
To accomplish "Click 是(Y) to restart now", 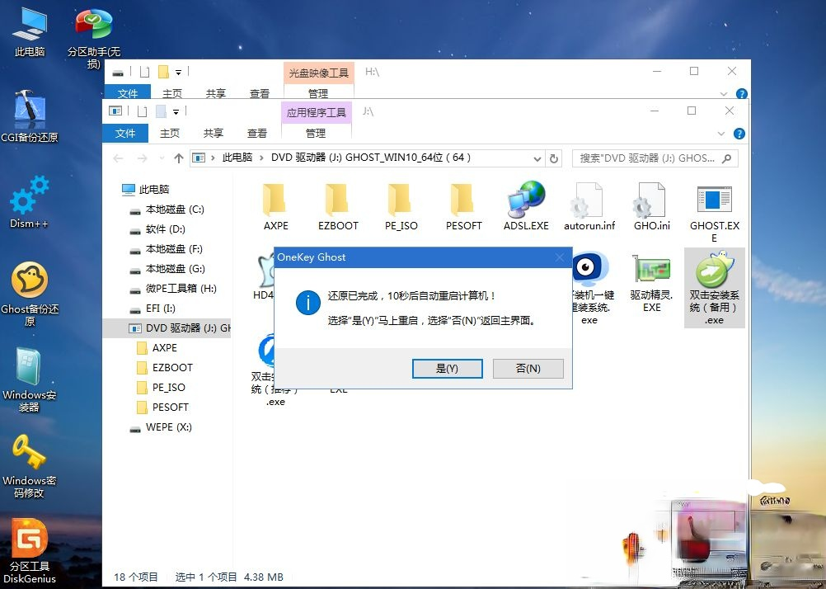I will click(x=448, y=369).
